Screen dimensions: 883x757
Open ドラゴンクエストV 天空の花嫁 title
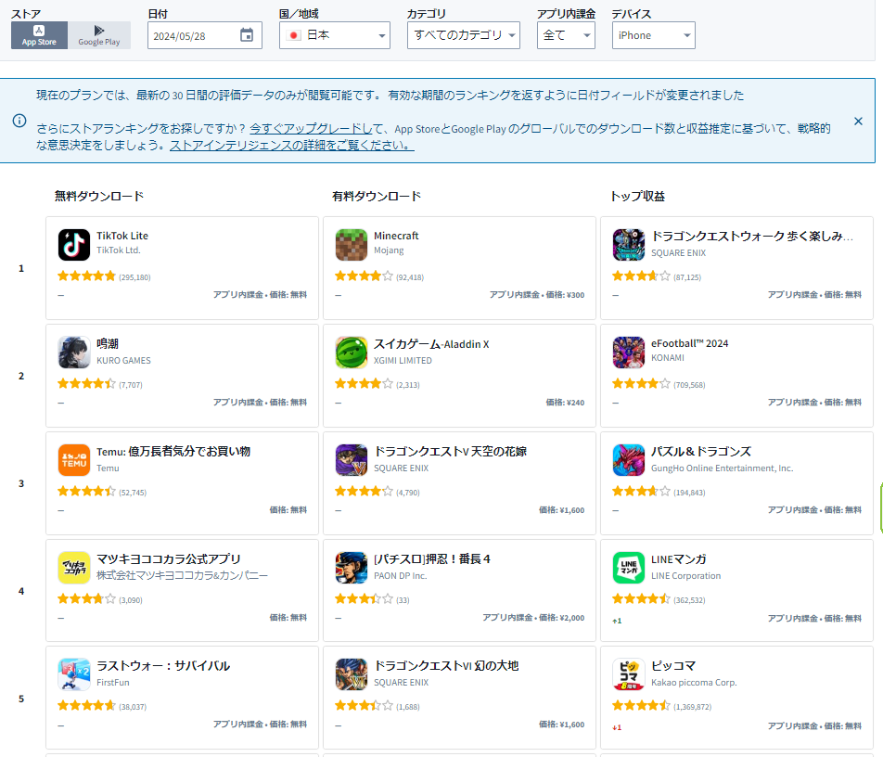pos(451,451)
